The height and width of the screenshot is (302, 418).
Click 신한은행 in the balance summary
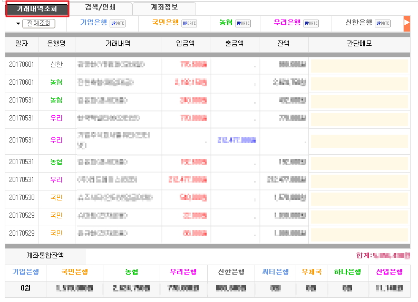point(231,272)
